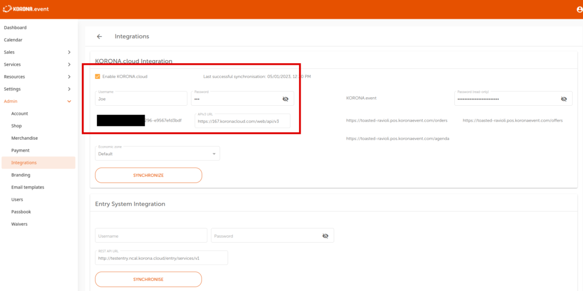This screenshot has width=583, height=291.
Task: Open Account under Admin
Action: 20,114
